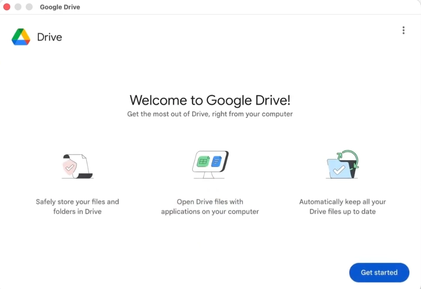This screenshot has width=421, height=289.
Task: Click the grayed-out zoom window button
Action: pyautogui.click(x=29, y=7)
